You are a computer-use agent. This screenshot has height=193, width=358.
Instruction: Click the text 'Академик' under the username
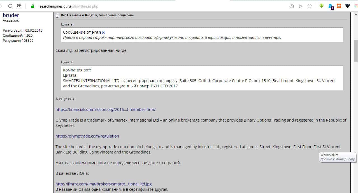click(x=11, y=20)
